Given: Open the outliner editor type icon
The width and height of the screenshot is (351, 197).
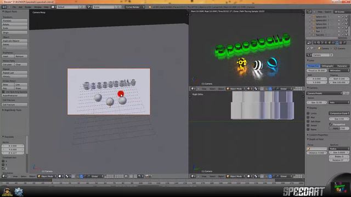Looking at the screenshot, I should pyautogui.click(x=309, y=11).
